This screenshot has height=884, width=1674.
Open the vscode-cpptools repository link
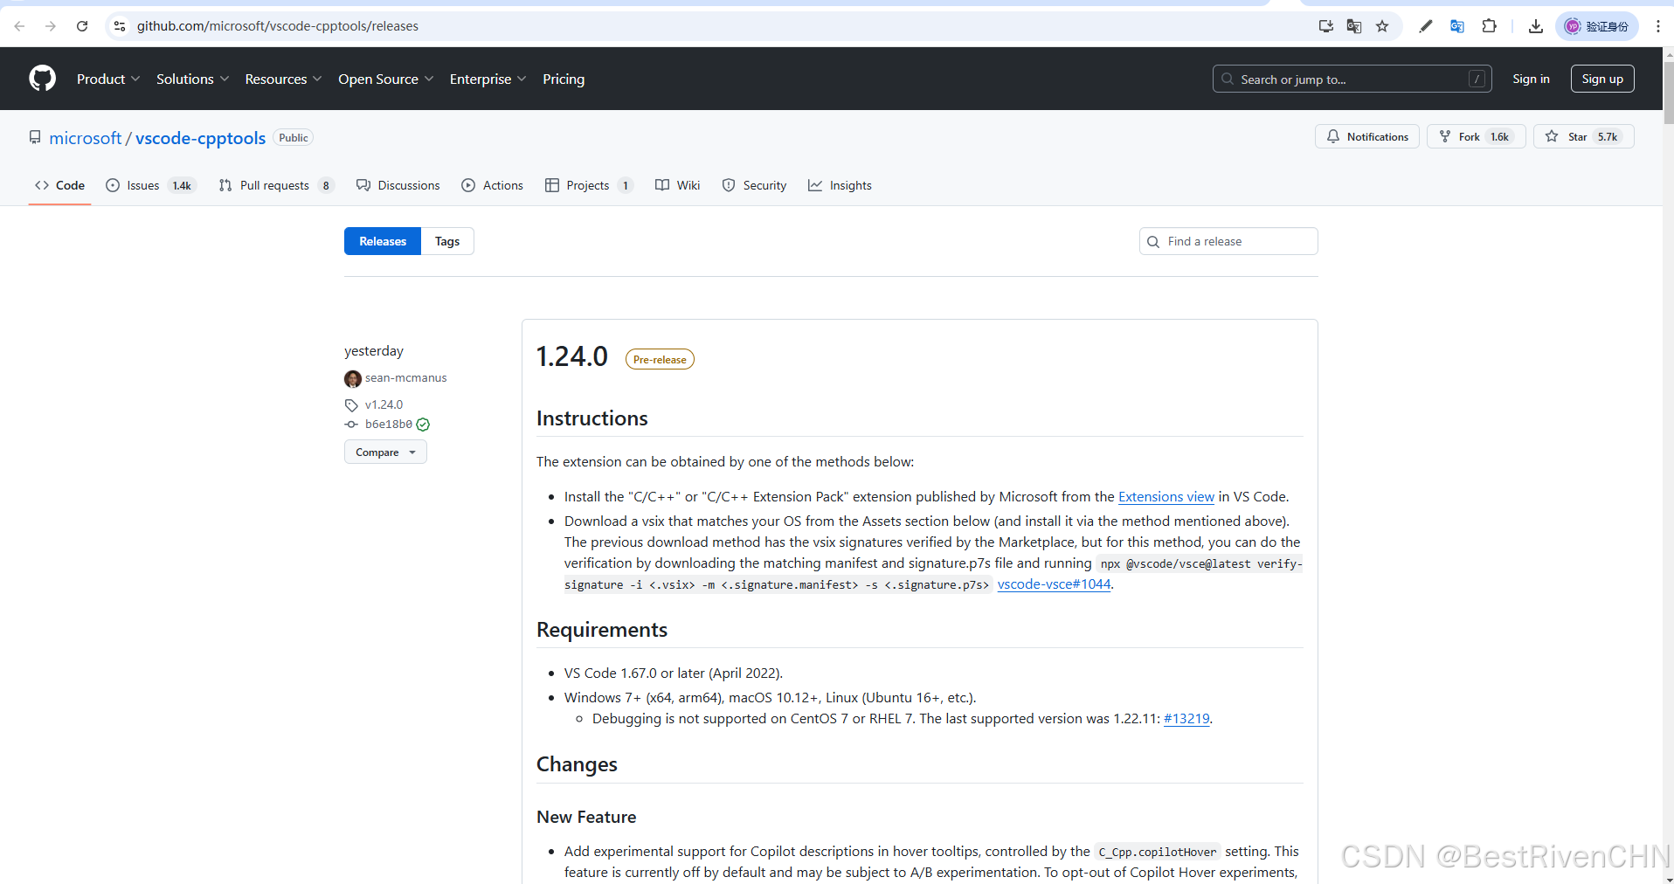tap(200, 138)
